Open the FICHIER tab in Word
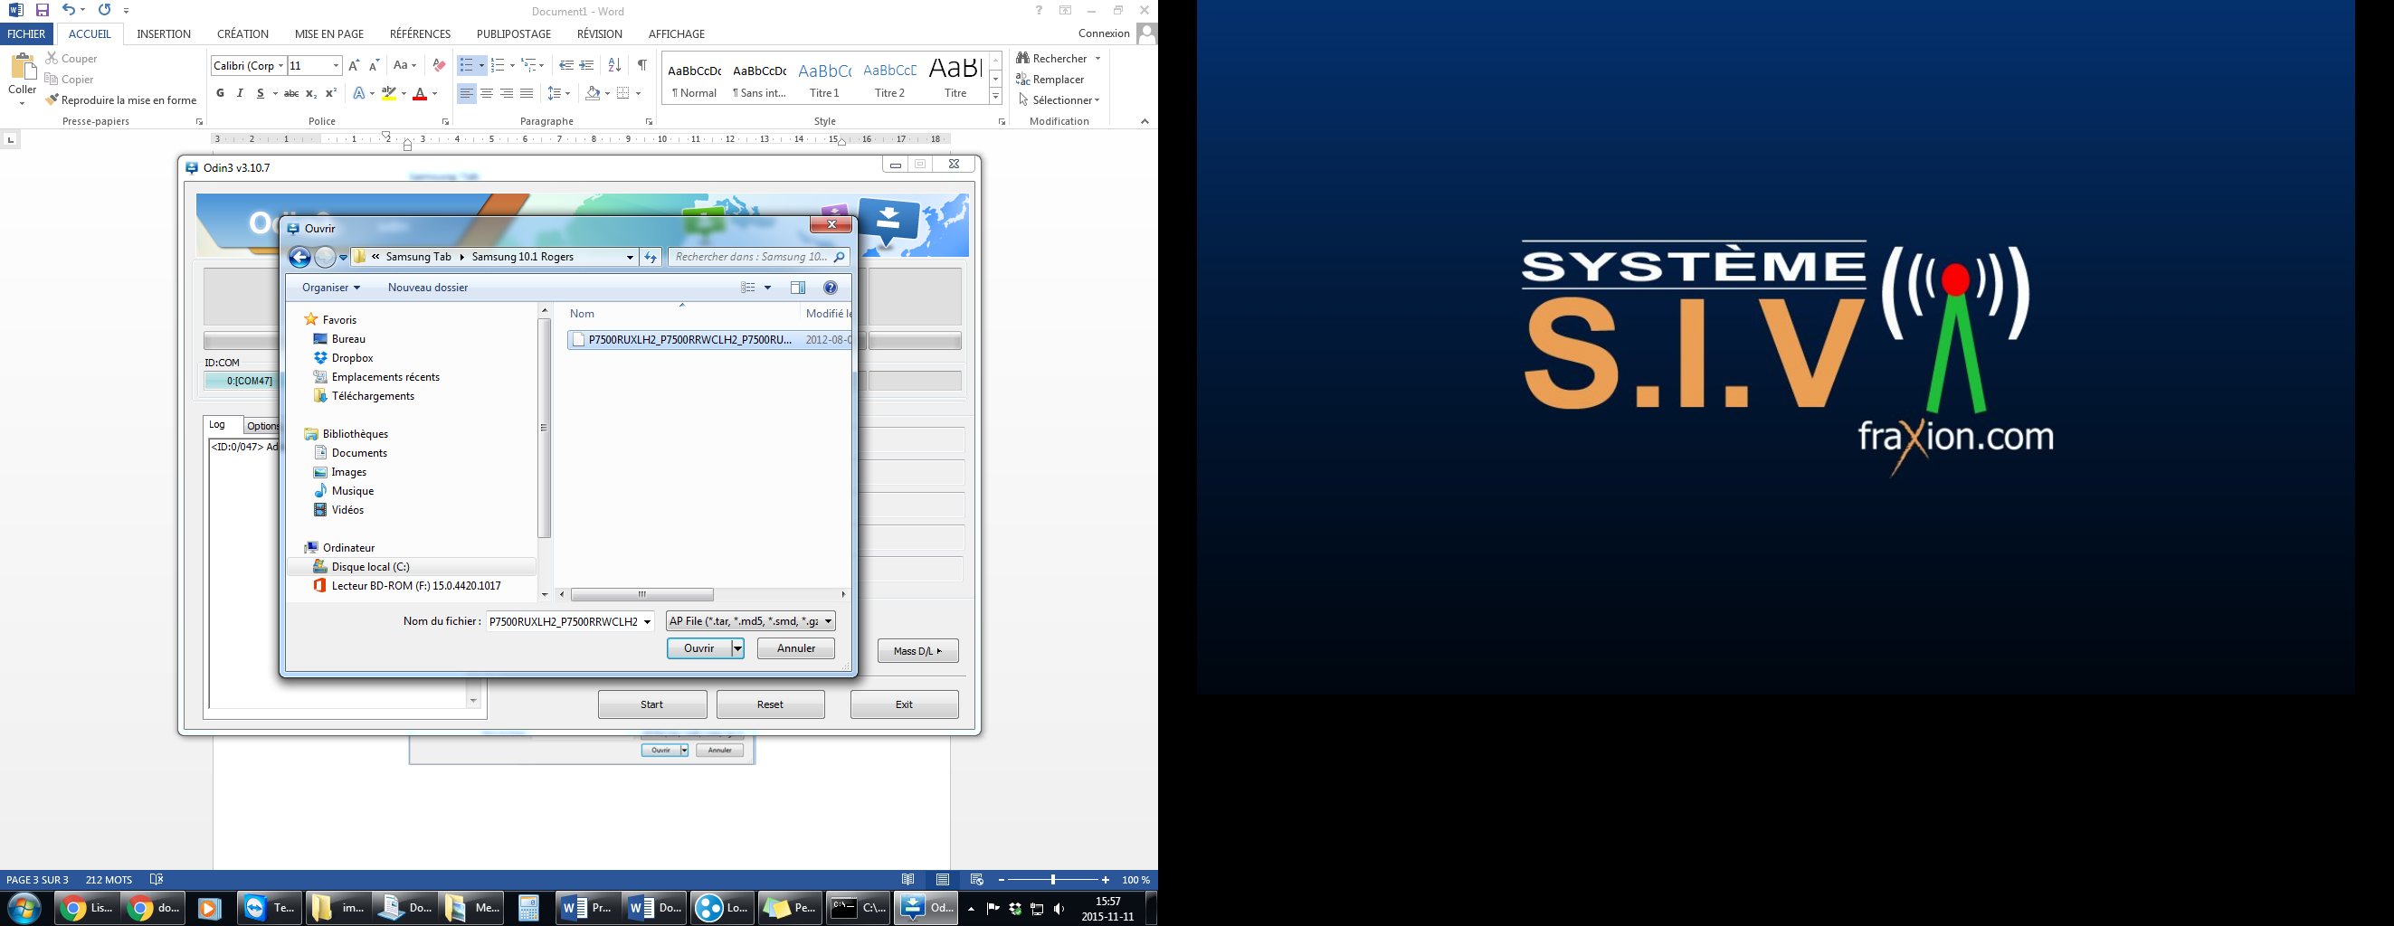2394x926 pixels. [x=26, y=34]
